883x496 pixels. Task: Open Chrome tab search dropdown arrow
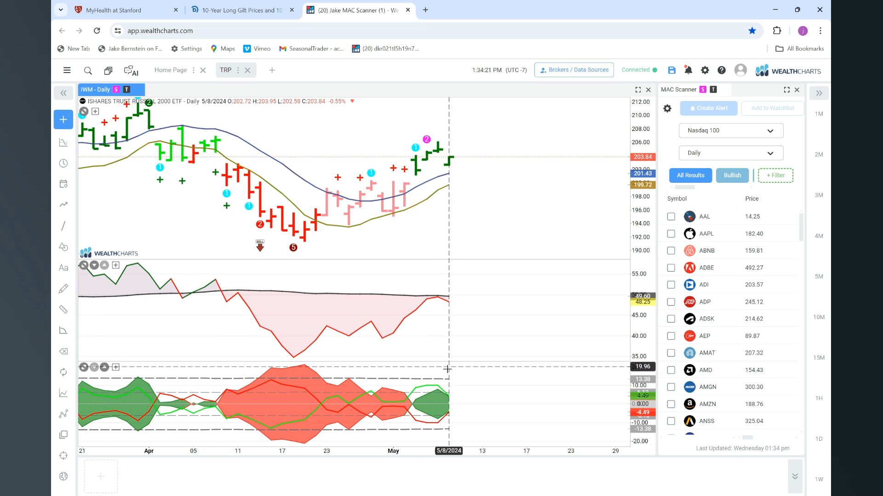[x=61, y=10]
